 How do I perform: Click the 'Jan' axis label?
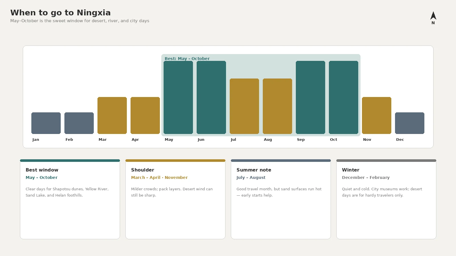pyautogui.click(x=36, y=140)
